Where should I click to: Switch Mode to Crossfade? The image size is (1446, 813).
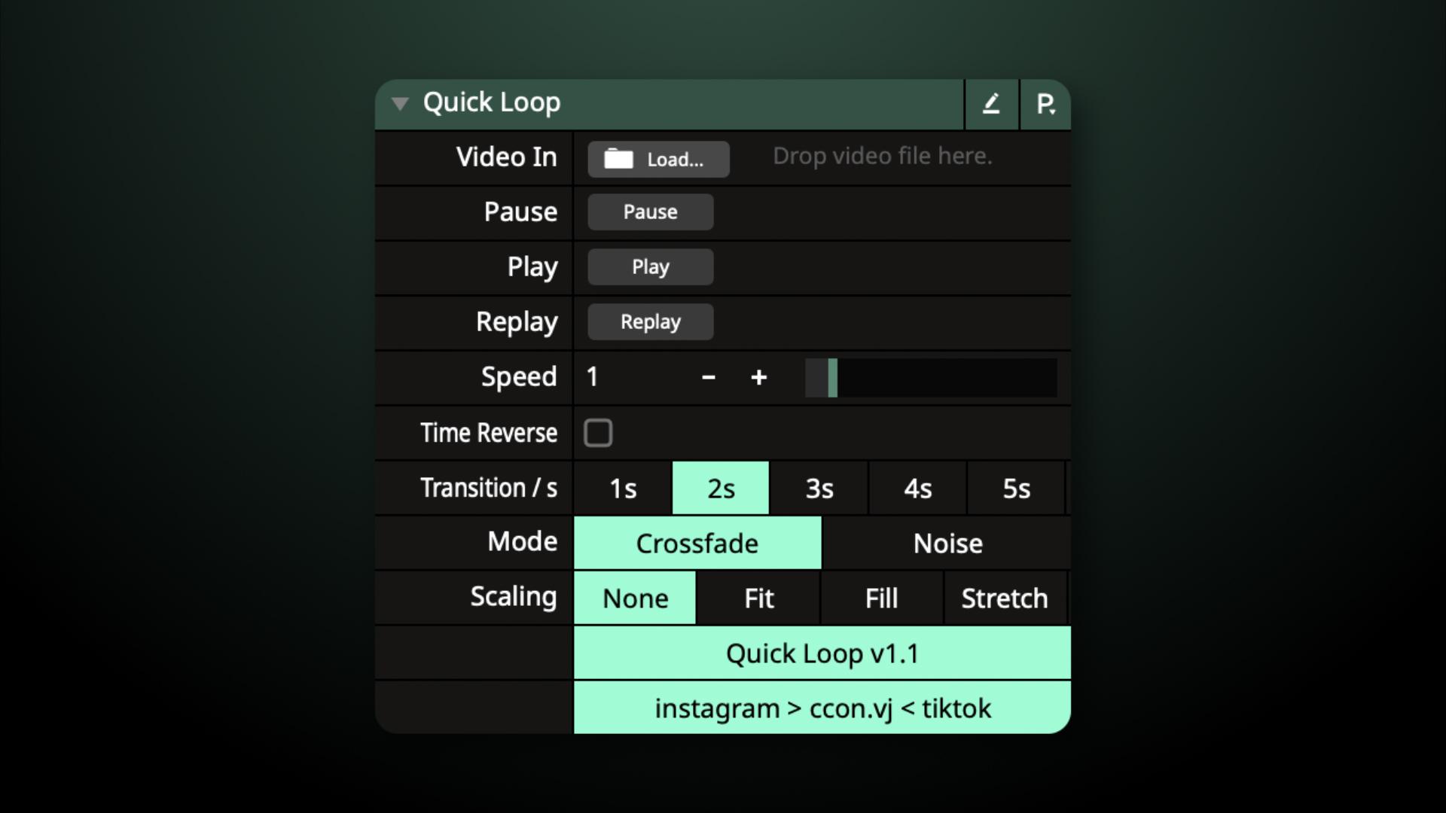(697, 544)
